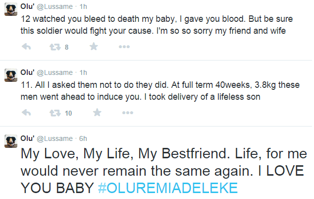Favorite the "12 watched you bleed" tweet with the star
This screenshot has height=199, width=314.
(x=94, y=47)
